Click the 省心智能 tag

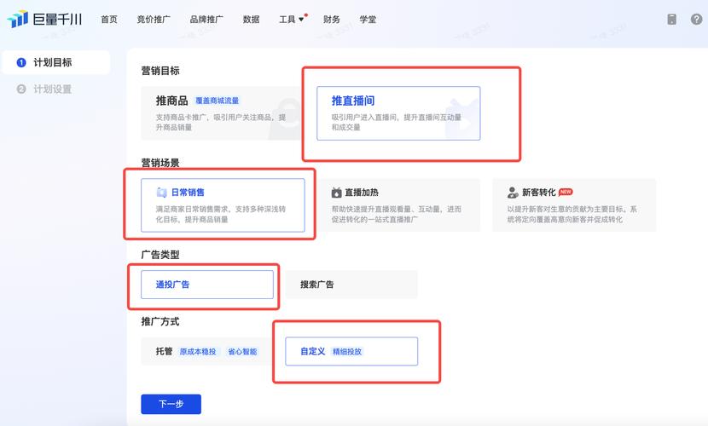[242, 352]
